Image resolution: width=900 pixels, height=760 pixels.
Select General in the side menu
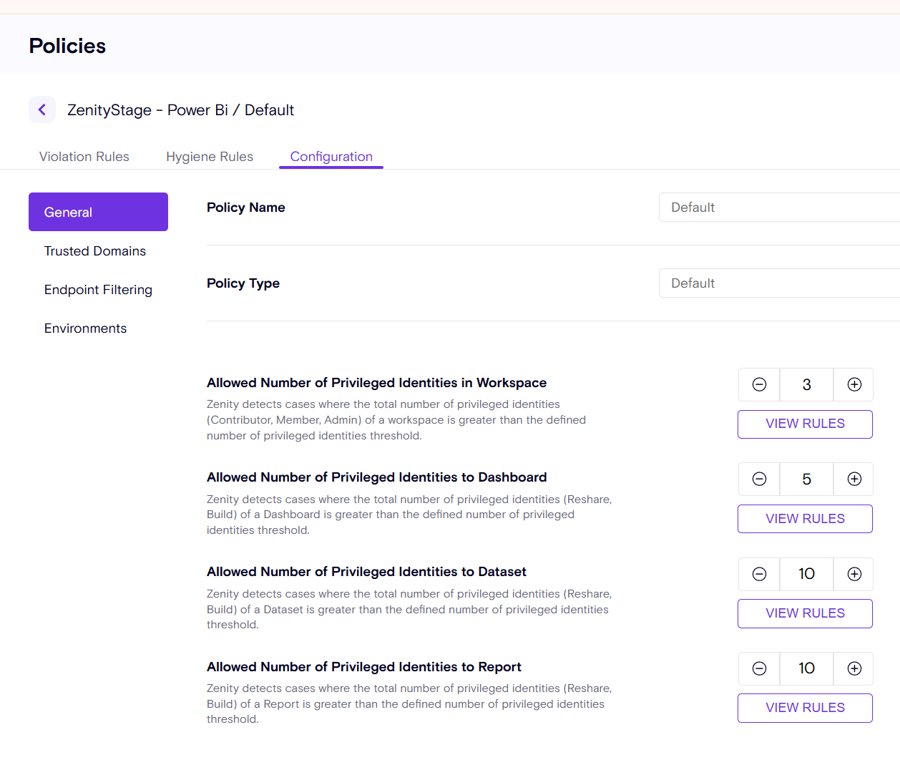coord(98,212)
